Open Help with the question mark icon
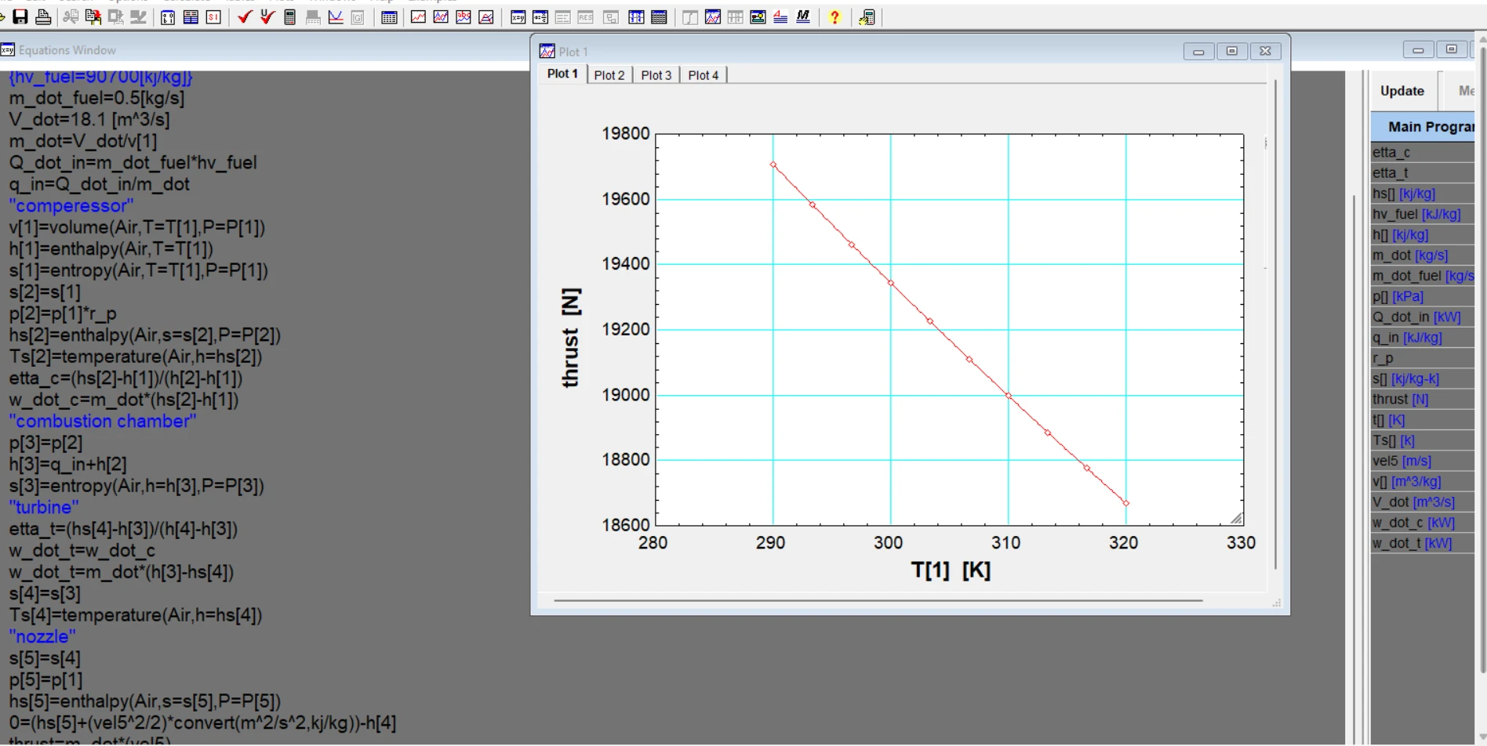The width and height of the screenshot is (1487, 746). click(834, 16)
